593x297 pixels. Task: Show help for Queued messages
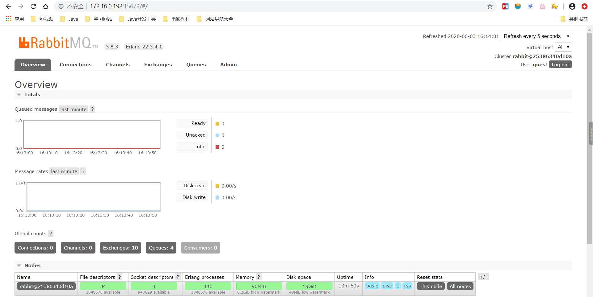pos(92,109)
